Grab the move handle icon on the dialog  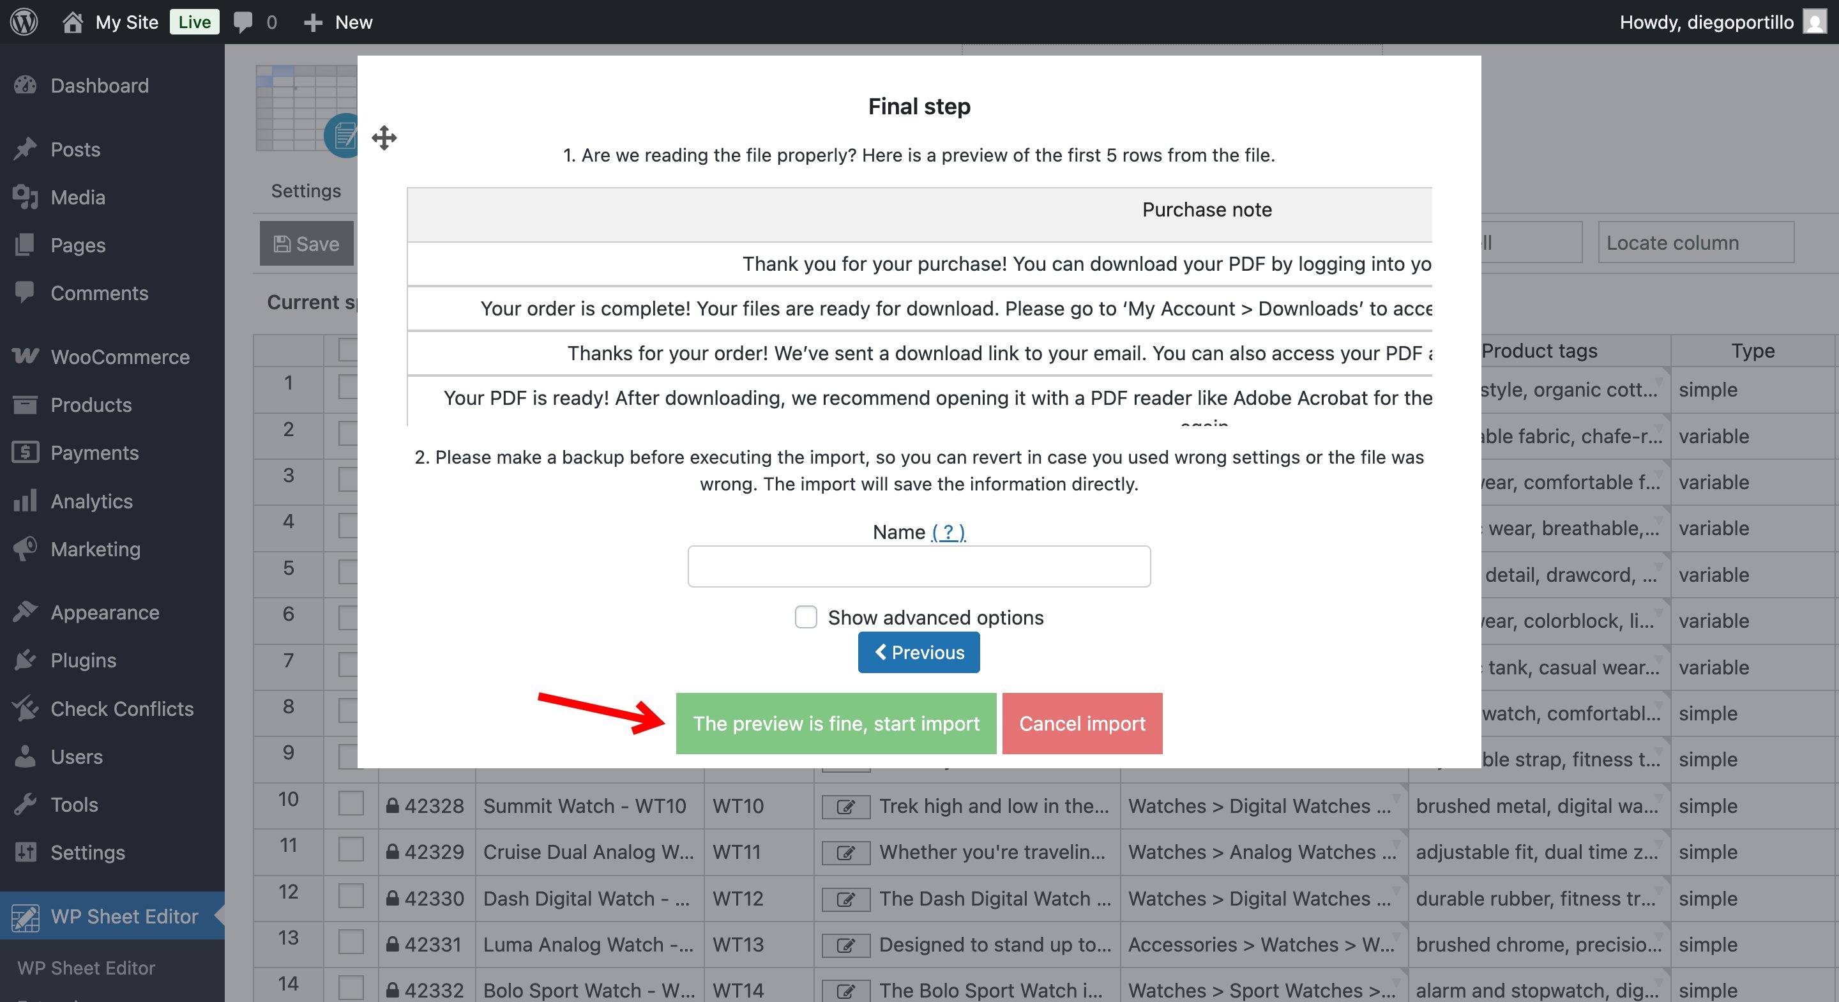point(385,138)
